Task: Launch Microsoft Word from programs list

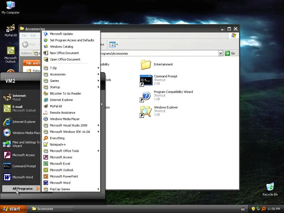Action: pos(71,183)
